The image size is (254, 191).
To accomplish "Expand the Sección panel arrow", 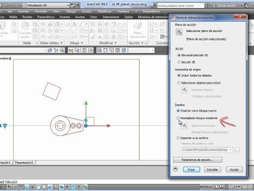I will (142, 43).
